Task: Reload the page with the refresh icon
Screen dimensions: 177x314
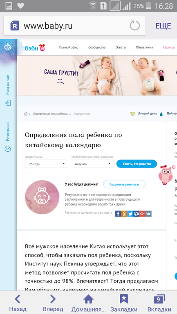Action: [134, 26]
